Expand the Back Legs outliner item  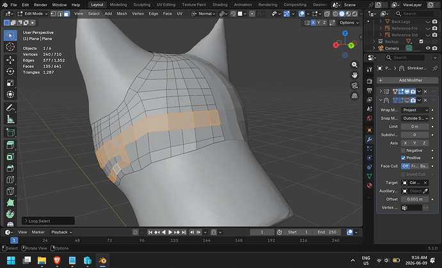[x=381, y=21]
